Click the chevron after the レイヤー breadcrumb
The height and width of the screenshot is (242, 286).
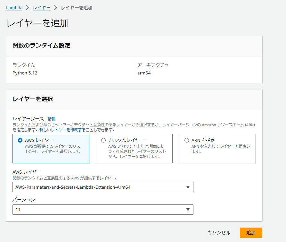pos(56,8)
